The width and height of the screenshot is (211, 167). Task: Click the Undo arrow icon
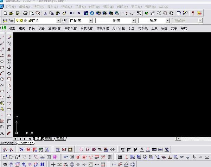point(72,13)
